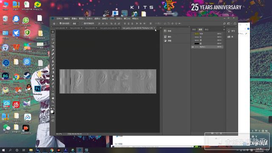Open the 学习 (Learn) panel button
This screenshot has width=272, height=153.
pos(231,31)
